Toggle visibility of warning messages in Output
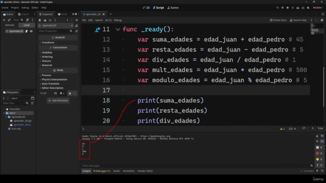 point(319,159)
